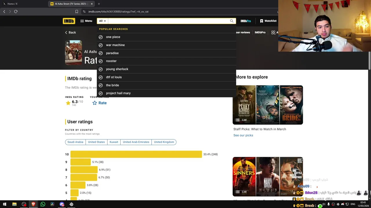The width and height of the screenshot is (371, 208).
Task: Filter ratings by United Arab Emirates
Action: pyautogui.click(x=136, y=142)
